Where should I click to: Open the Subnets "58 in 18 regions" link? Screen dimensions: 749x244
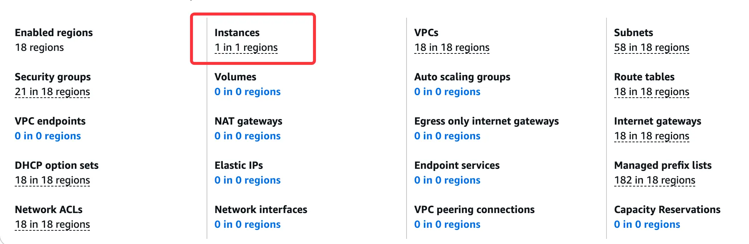click(651, 48)
